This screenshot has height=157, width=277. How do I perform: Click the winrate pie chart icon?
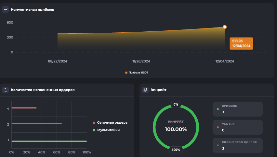[x=145, y=90]
